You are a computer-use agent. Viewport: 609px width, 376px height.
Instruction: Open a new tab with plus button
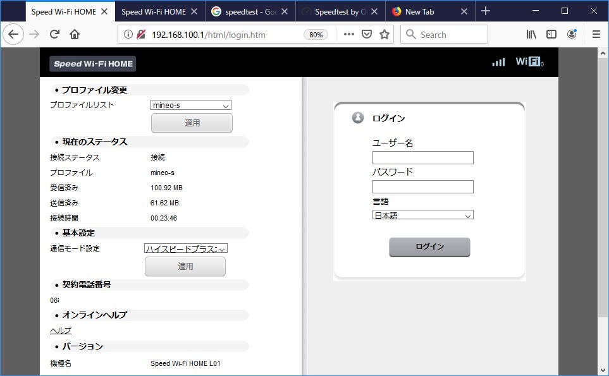click(x=486, y=11)
